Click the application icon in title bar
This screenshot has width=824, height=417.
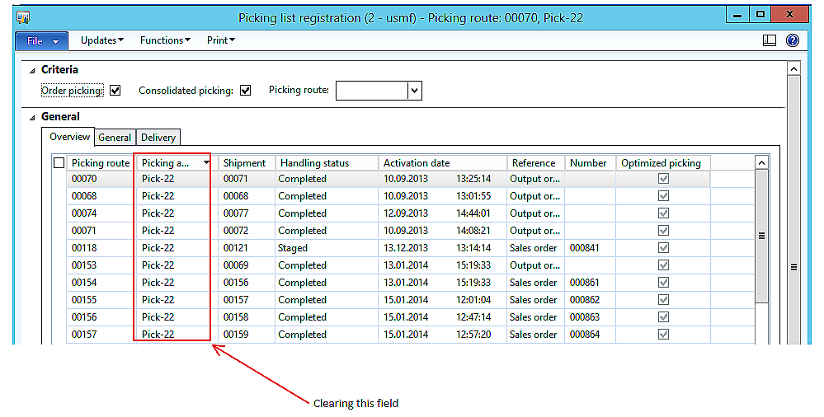tap(23, 16)
